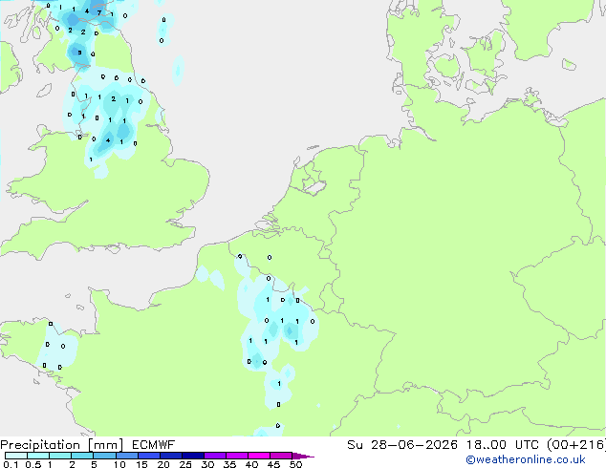Click the '30' legend label
This screenshot has height=468, width=606.
(x=207, y=464)
